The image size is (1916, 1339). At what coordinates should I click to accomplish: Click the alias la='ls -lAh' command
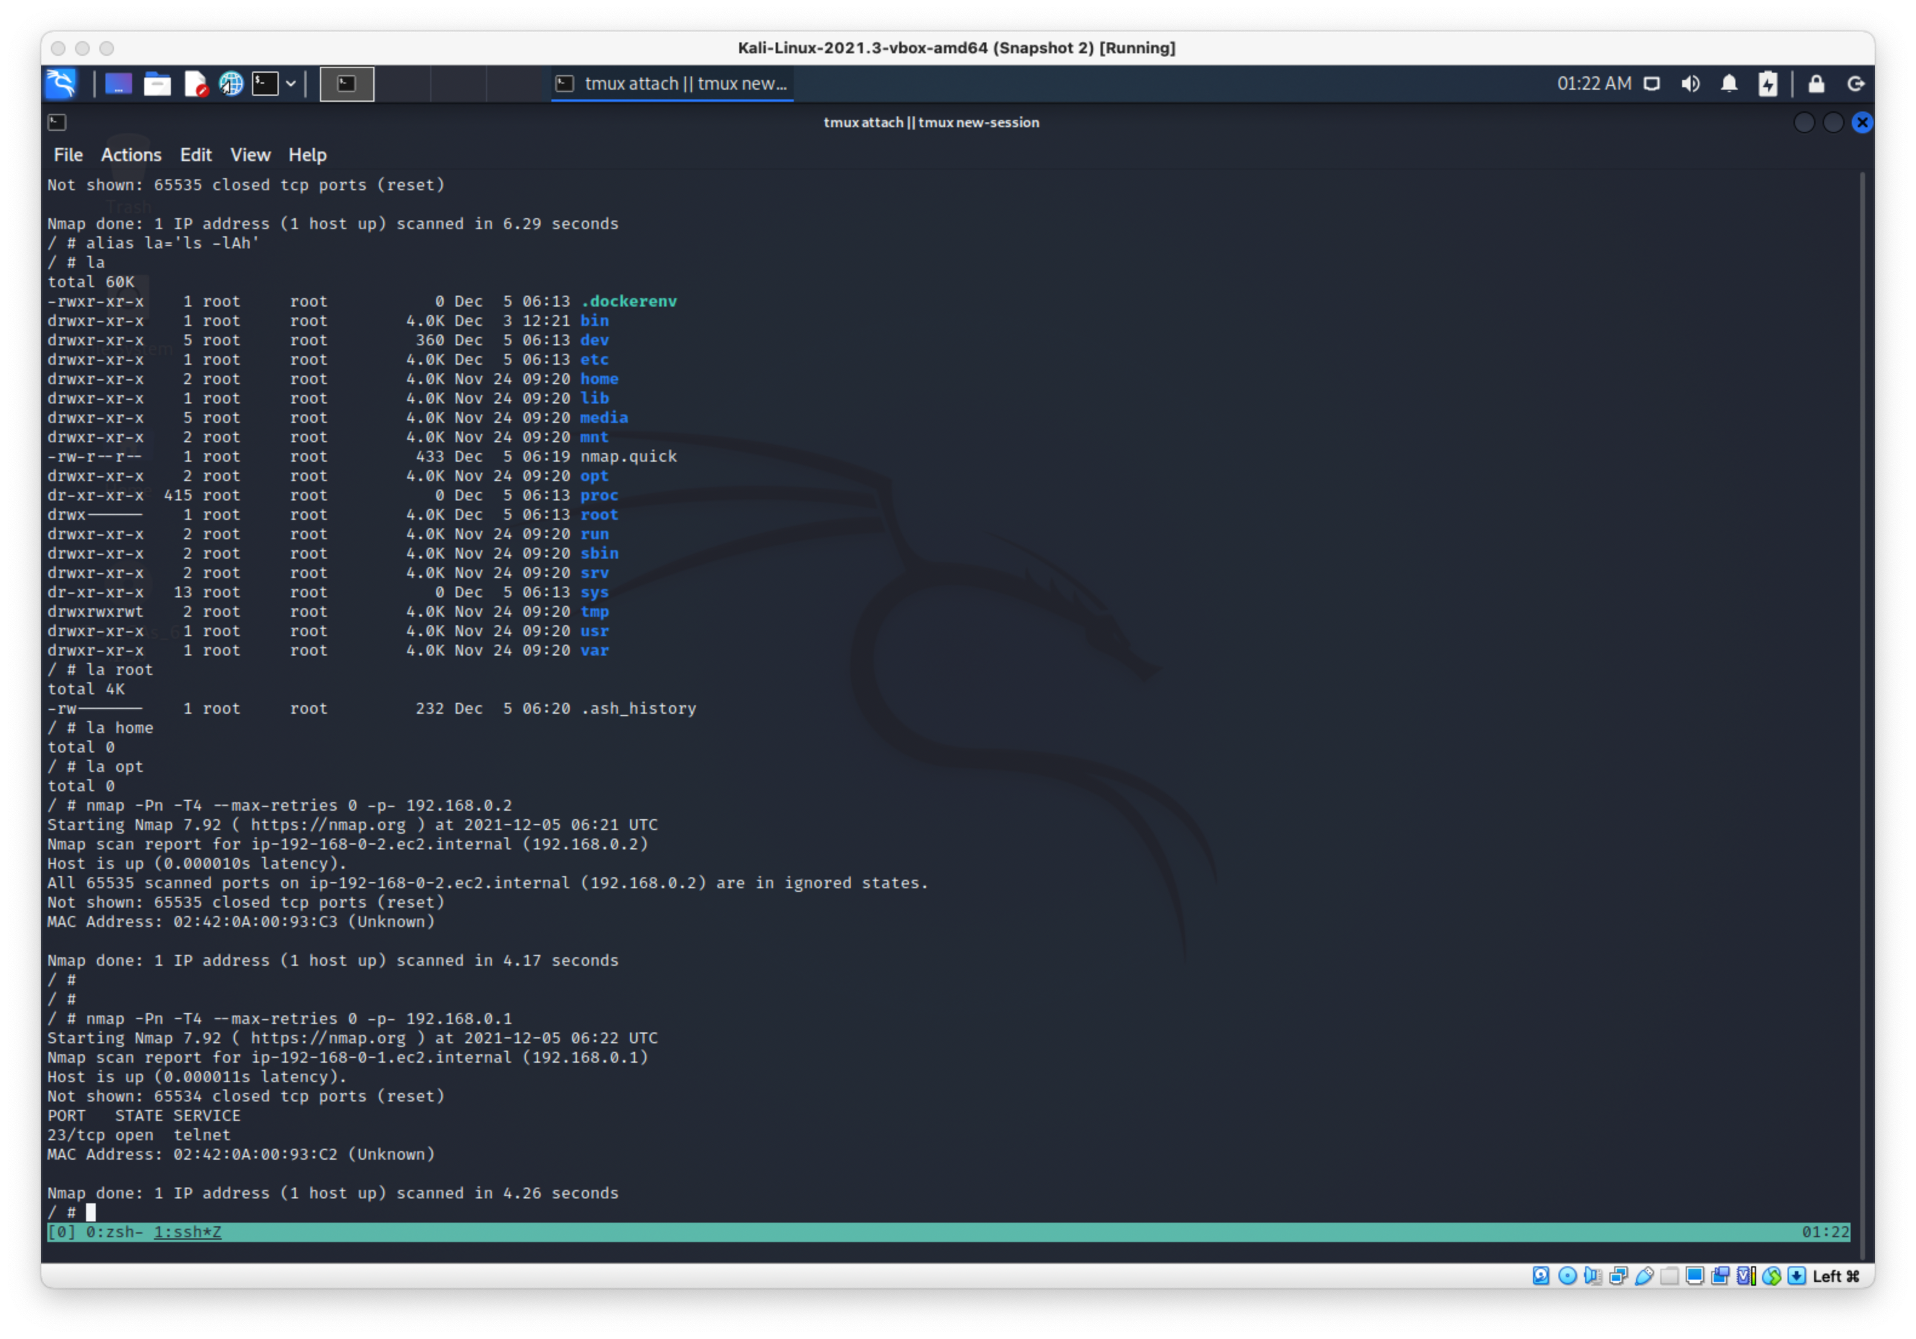173,243
